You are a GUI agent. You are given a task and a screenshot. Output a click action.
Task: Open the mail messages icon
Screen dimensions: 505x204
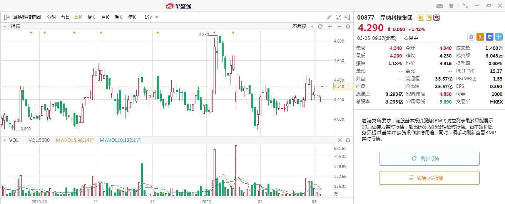440,6
